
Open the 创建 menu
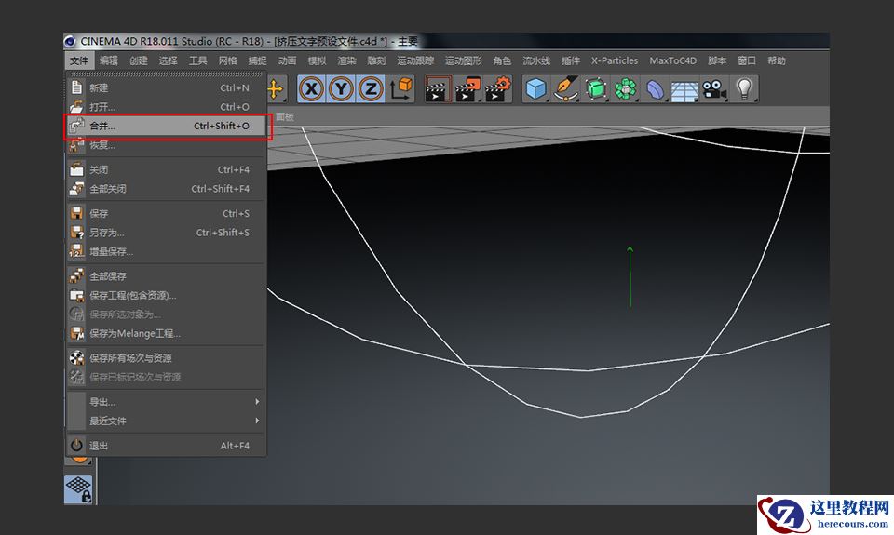tap(138, 60)
